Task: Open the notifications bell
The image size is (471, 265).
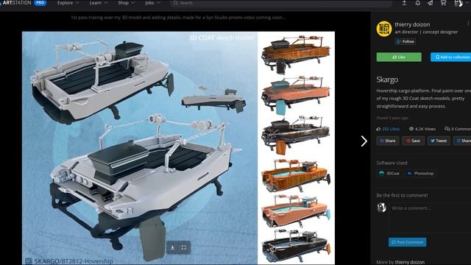Action: (x=417, y=3)
